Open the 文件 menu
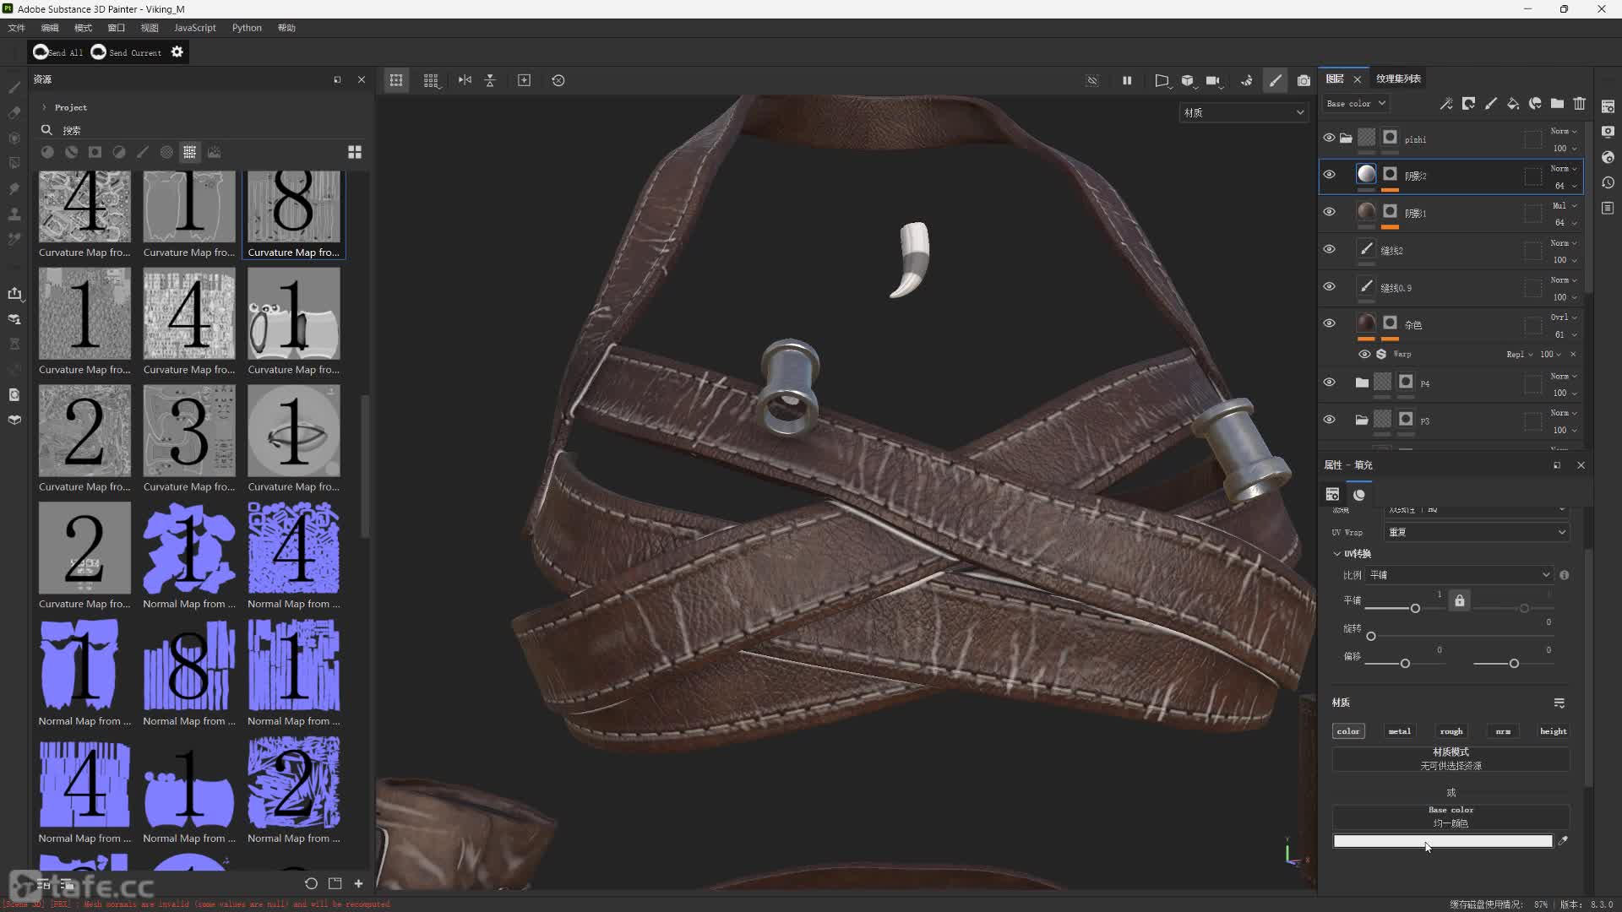The image size is (1622, 912). tap(16, 28)
